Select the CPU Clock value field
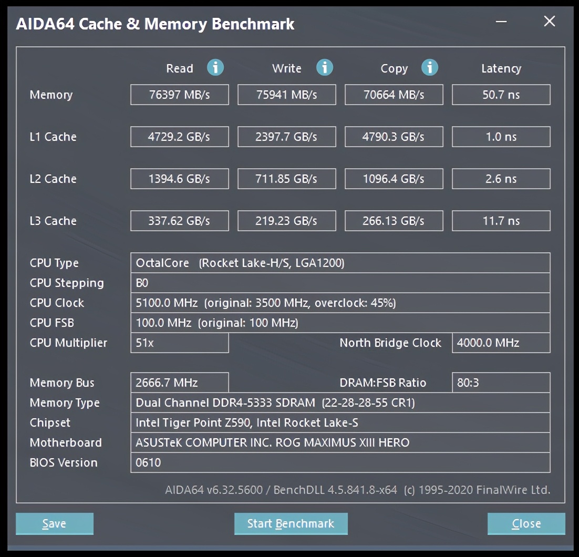579x557 pixels. coord(340,303)
